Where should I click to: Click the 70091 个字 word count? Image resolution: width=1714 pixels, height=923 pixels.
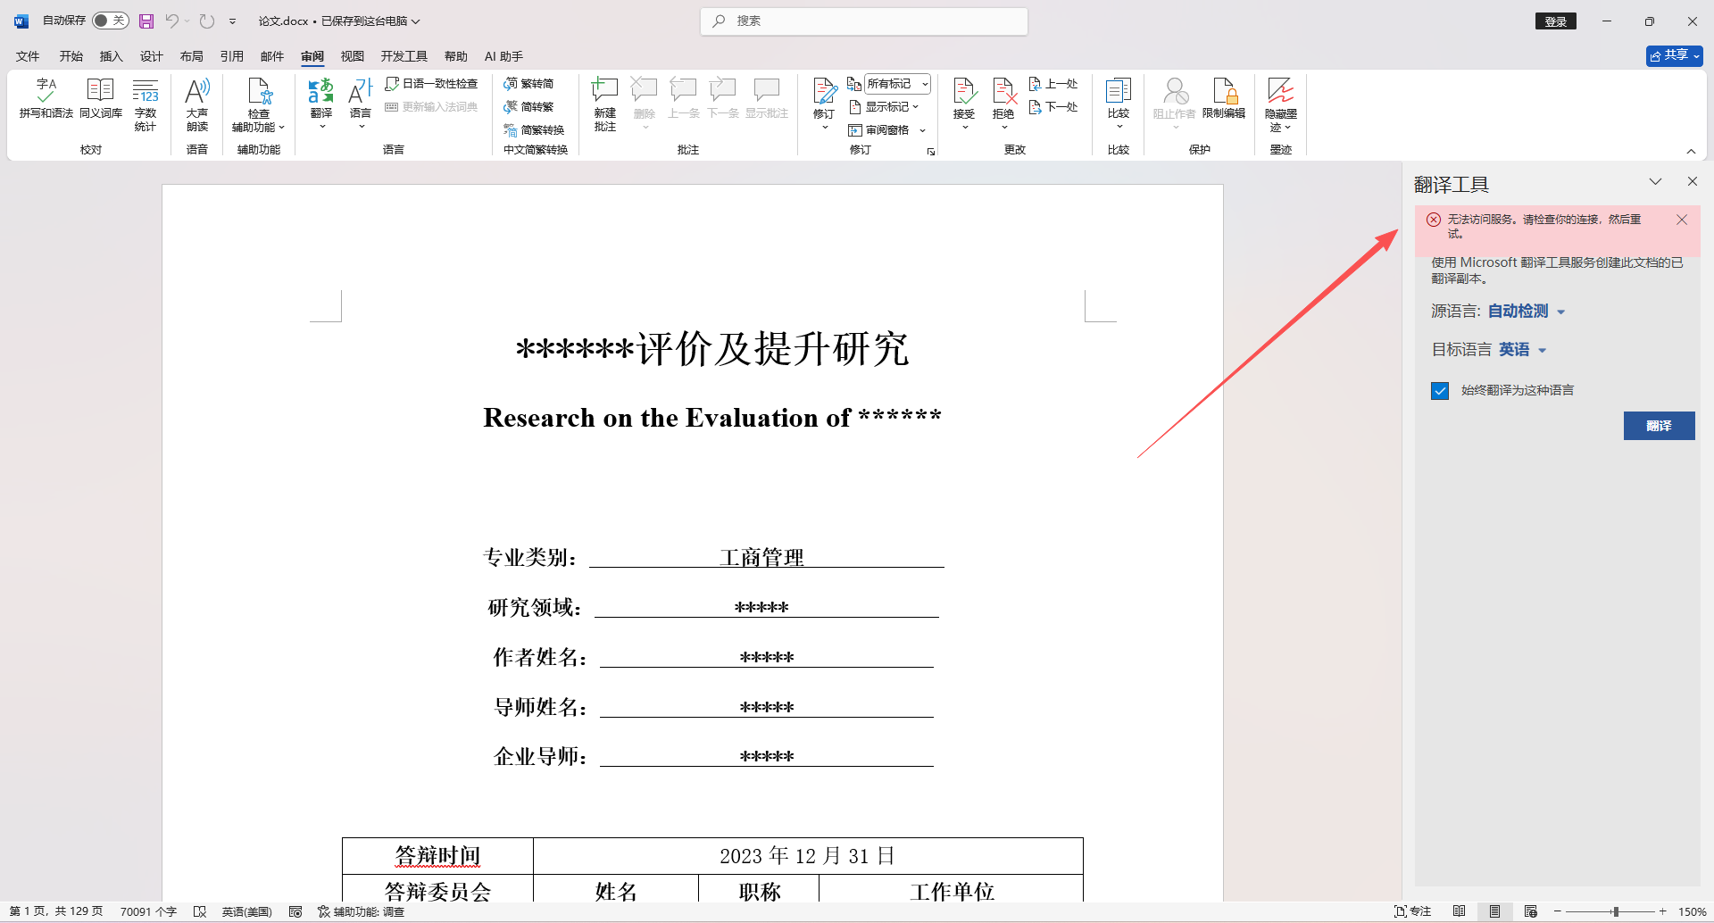148,911
